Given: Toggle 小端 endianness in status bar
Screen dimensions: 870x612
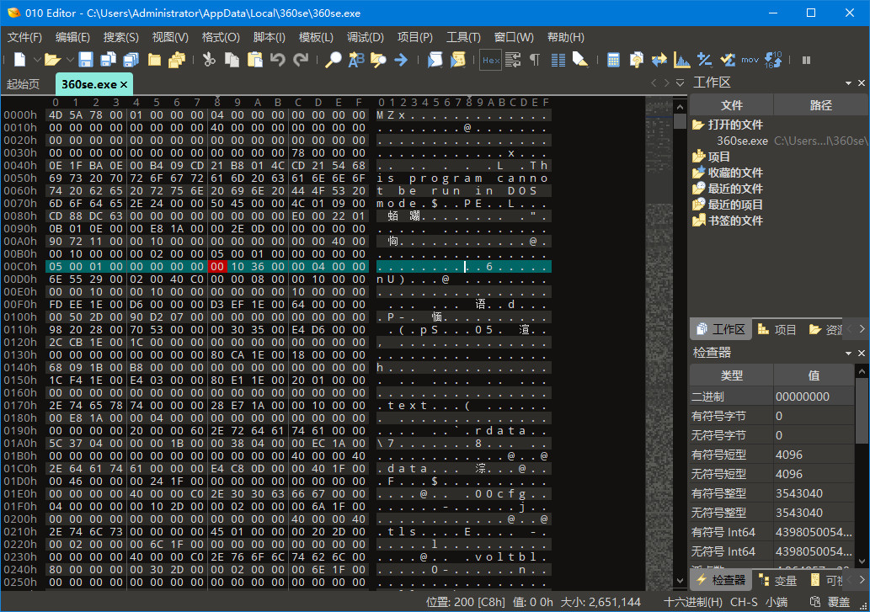Looking at the screenshot, I should (x=776, y=602).
